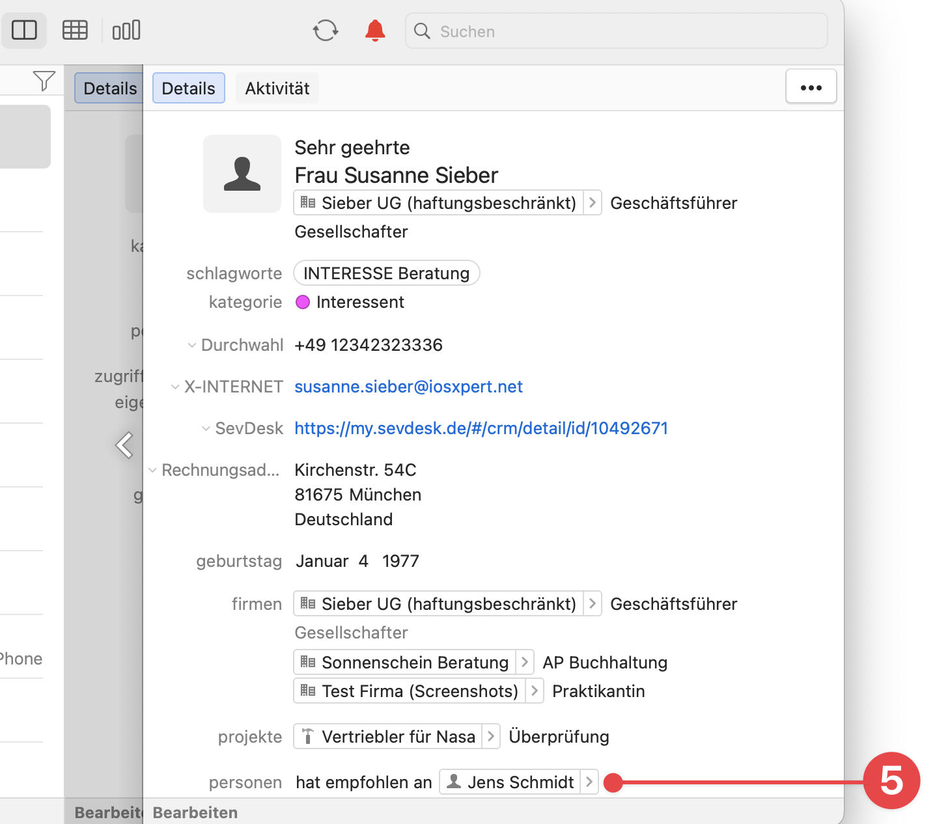Open the three-dots more options menu
Screen dimensions: 950x824
click(x=811, y=87)
